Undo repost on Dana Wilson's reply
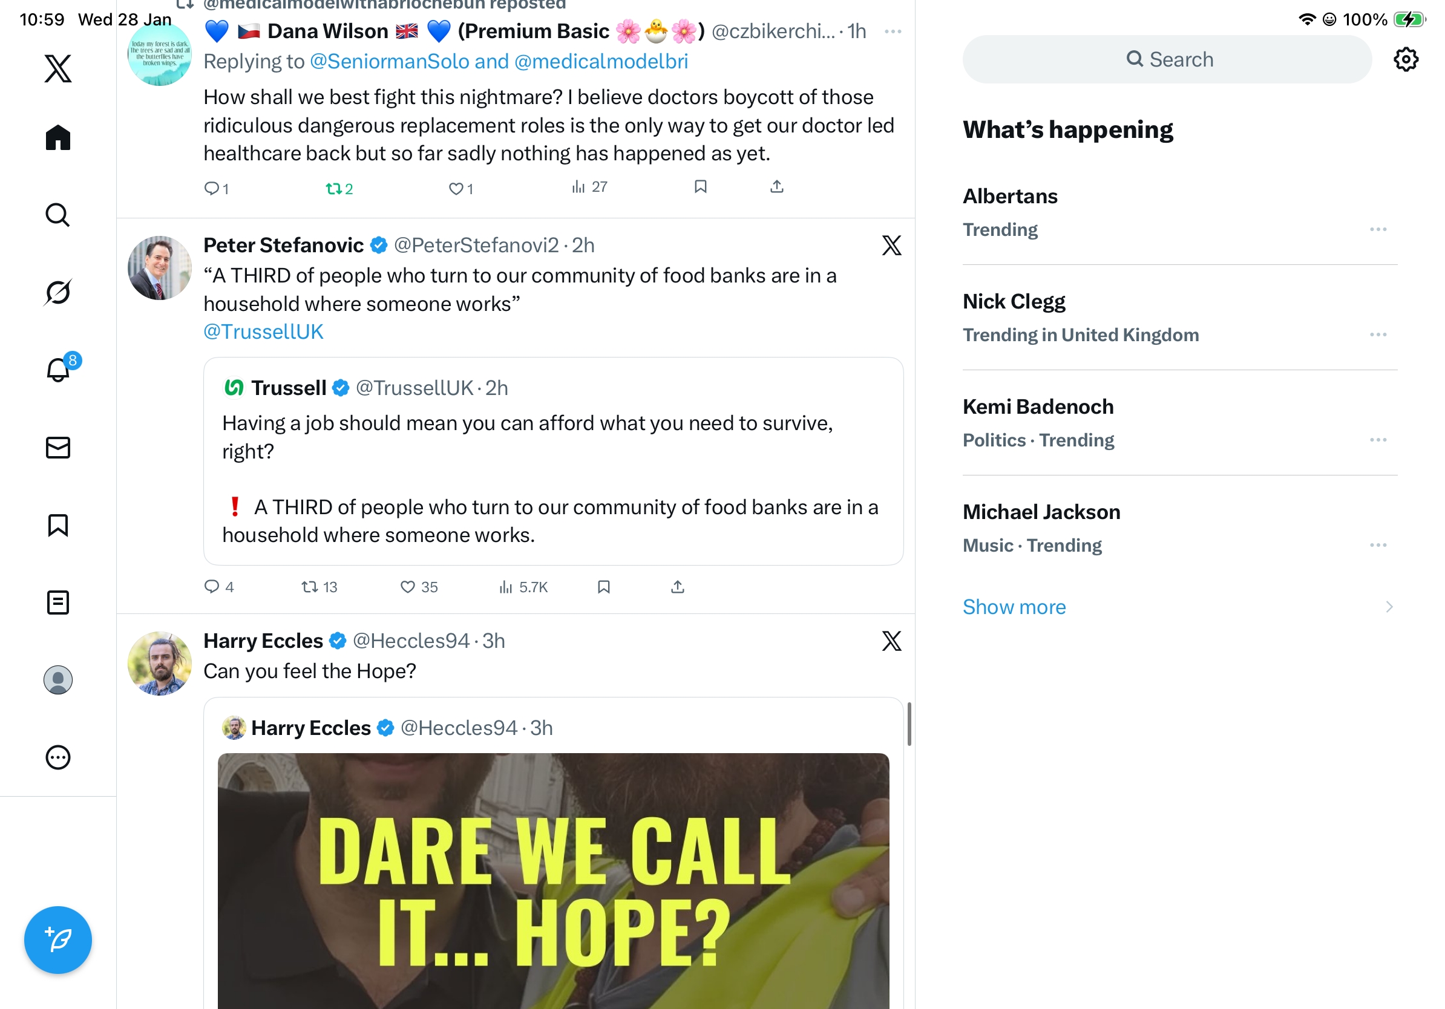Image resolution: width=1445 pixels, height=1009 pixels. (333, 188)
